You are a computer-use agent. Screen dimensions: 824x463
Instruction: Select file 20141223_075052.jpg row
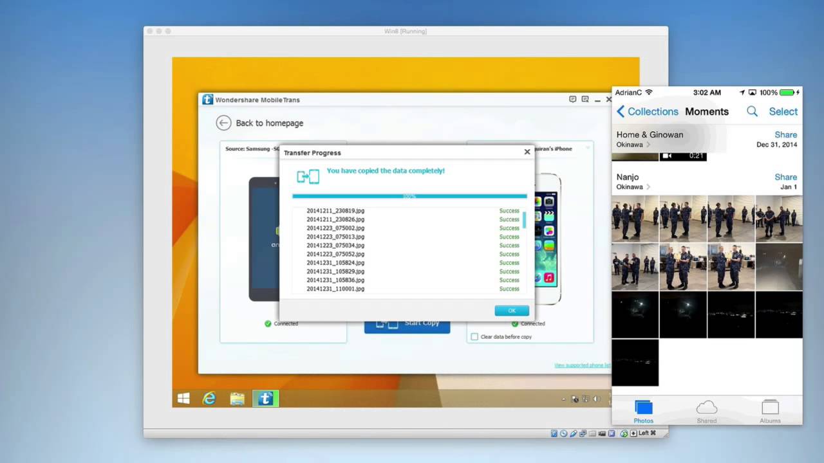408,254
